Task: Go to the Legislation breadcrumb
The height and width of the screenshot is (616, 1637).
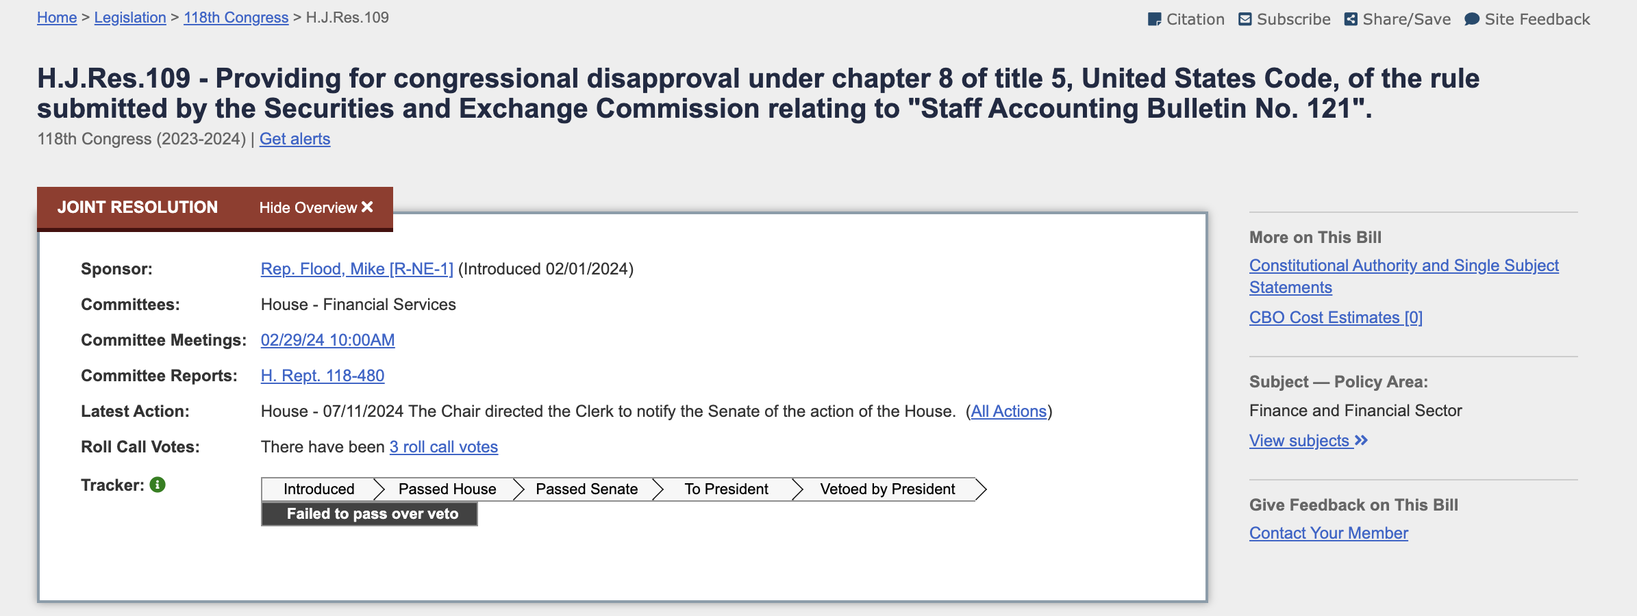Action: point(130,18)
